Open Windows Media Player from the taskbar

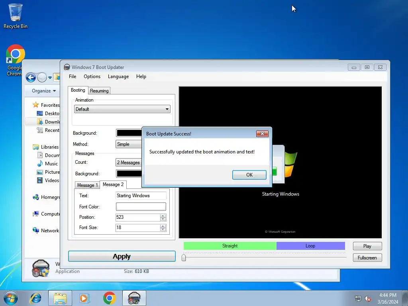point(84,298)
